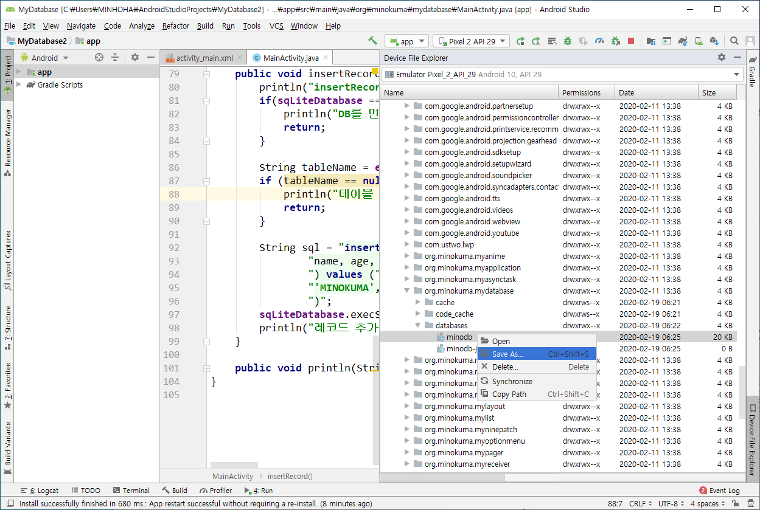The height and width of the screenshot is (510, 760).
Task: Collapse the databases folder
Action: [x=419, y=325]
